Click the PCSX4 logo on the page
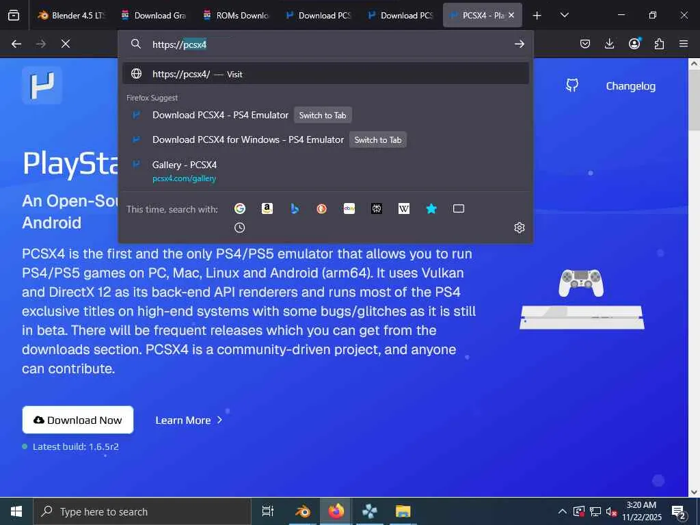The image size is (700, 525). point(42,85)
